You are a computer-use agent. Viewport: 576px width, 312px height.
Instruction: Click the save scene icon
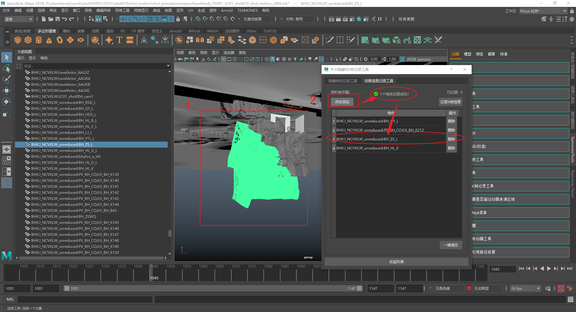click(58, 19)
